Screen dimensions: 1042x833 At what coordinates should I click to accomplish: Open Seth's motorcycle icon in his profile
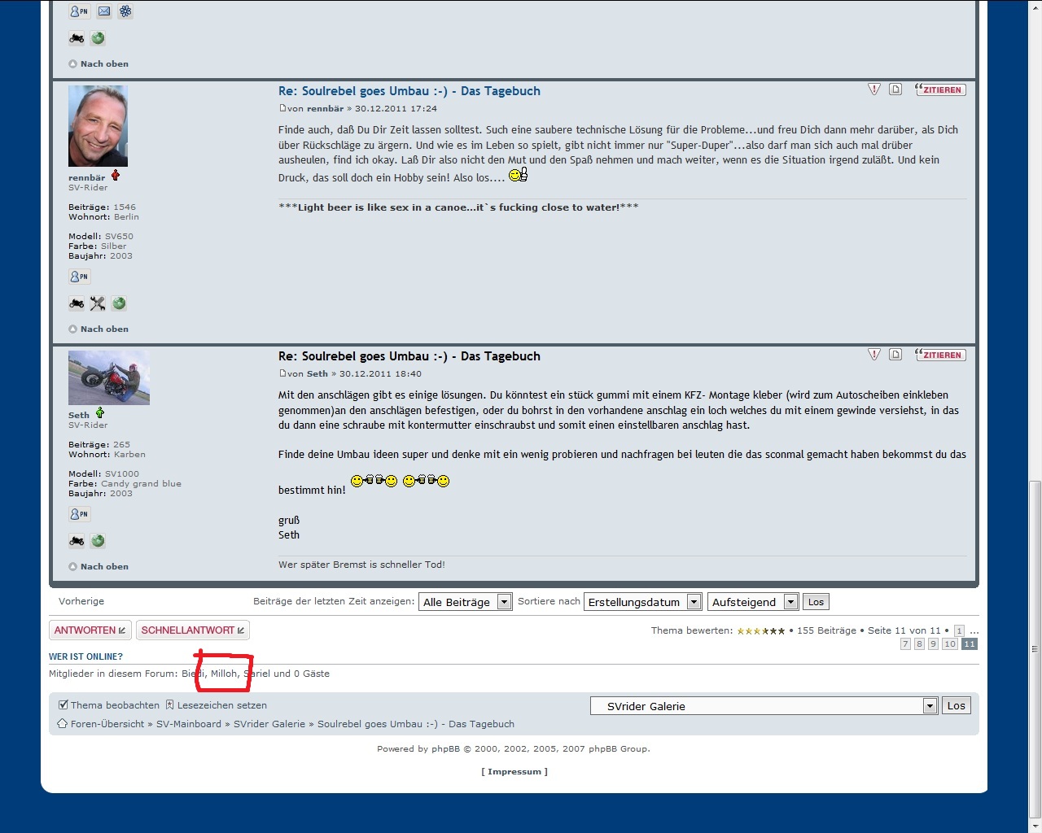77,541
